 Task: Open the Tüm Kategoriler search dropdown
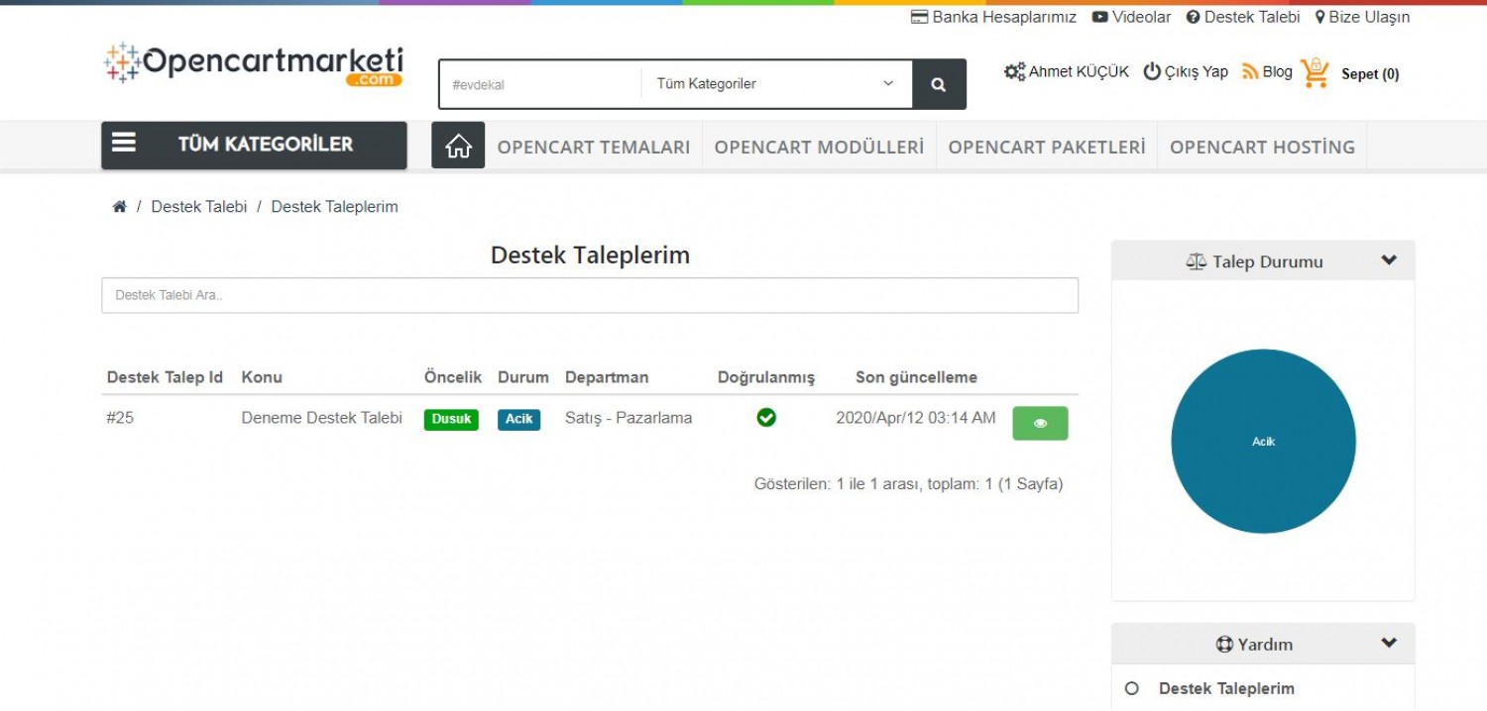(x=776, y=84)
